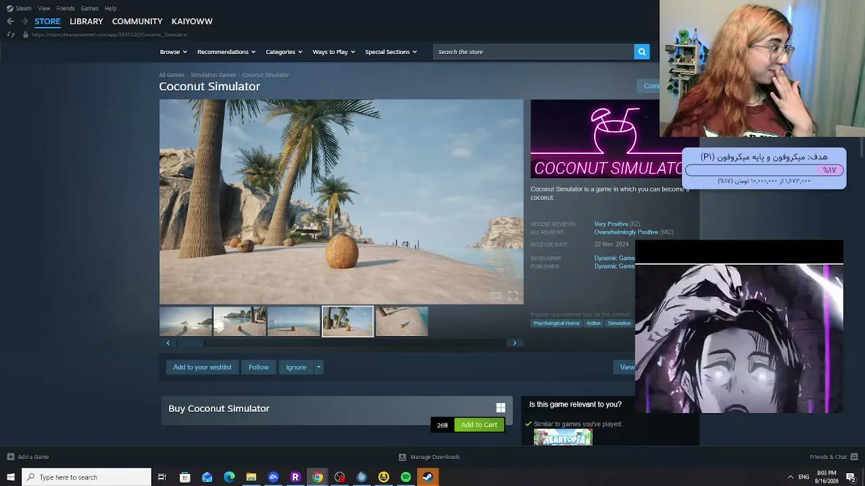865x486 pixels.
Task: Open the Friends menu
Action: pos(66,8)
